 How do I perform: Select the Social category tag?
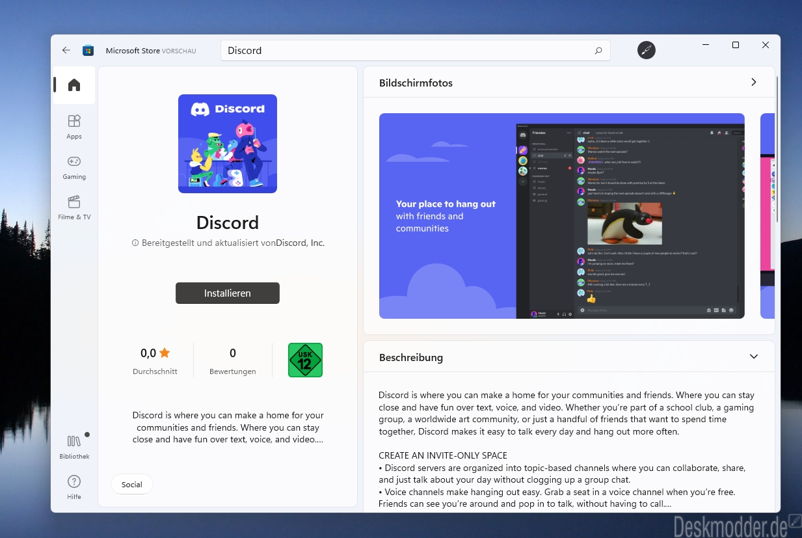(132, 485)
